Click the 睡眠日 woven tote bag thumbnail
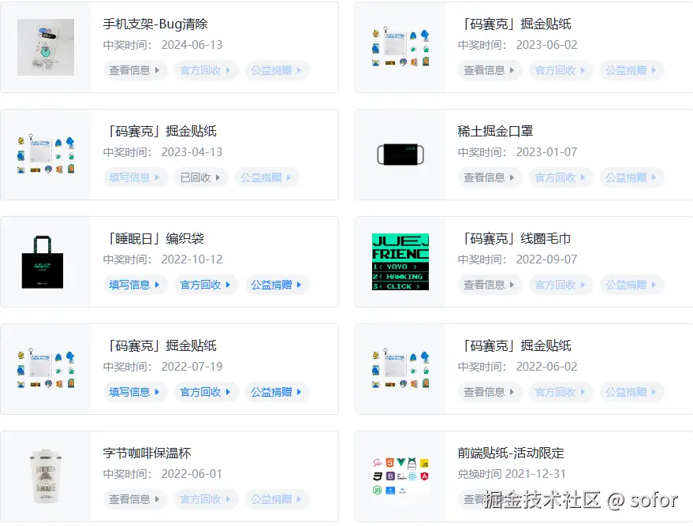Image resolution: width=693 pixels, height=526 pixels. click(45, 262)
